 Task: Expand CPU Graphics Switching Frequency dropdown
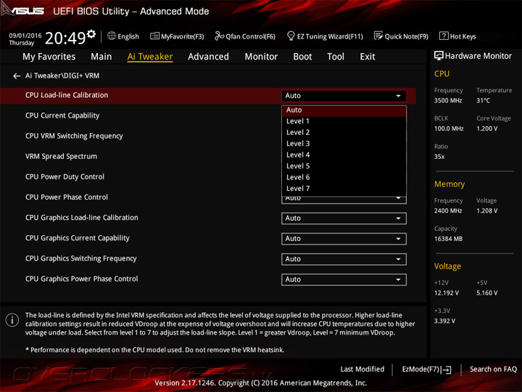[344, 259]
